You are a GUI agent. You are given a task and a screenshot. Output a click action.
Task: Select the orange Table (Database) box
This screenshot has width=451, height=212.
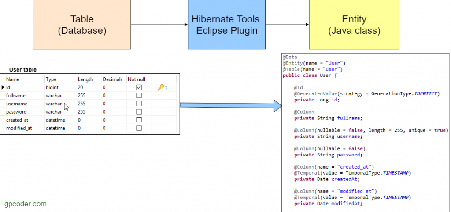click(82, 25)
